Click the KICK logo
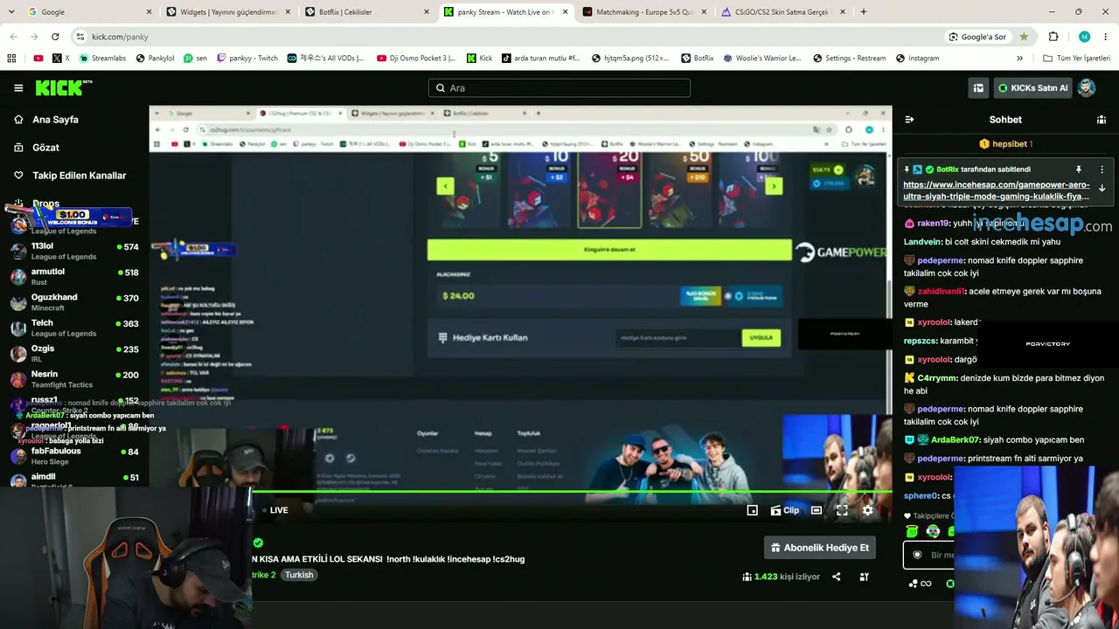Viewport: 1119px width, 629px height. tap(63, 87)
